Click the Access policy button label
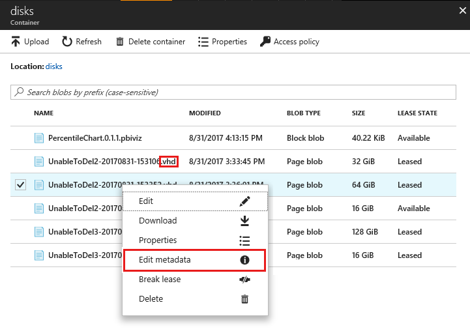470x331 pixels. (297, 42)
